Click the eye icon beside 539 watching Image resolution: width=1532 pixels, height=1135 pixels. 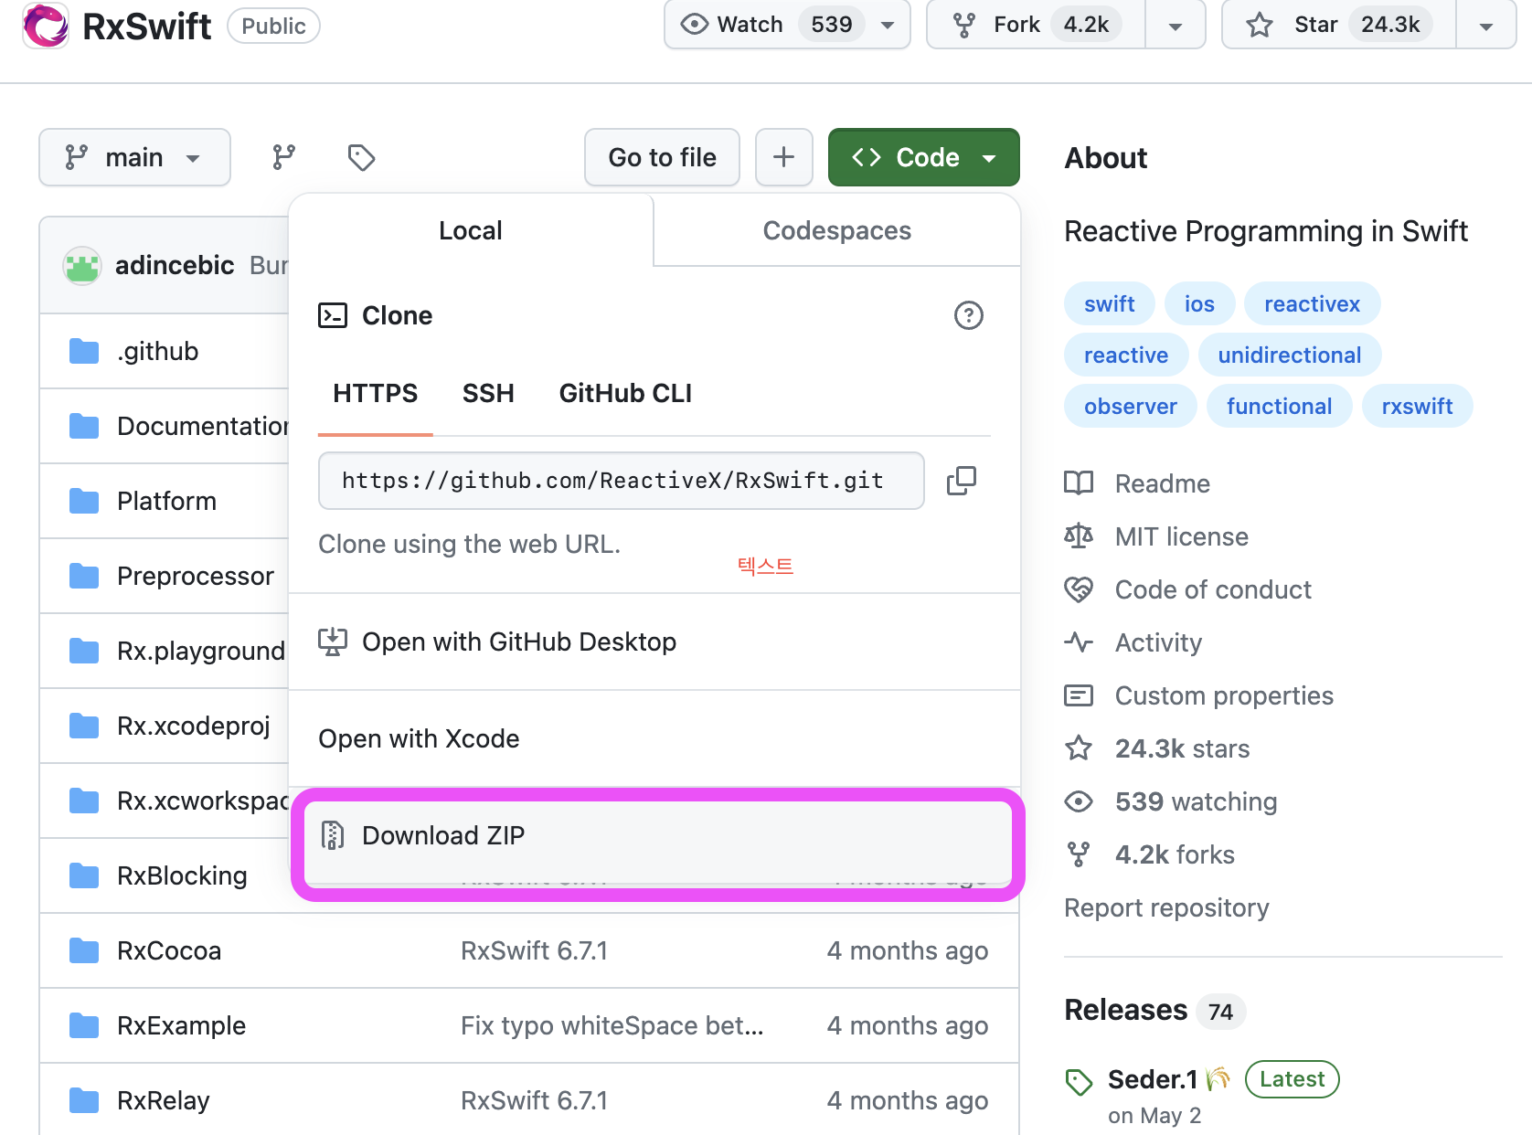pyautogui.click(x=1079, y=801)
